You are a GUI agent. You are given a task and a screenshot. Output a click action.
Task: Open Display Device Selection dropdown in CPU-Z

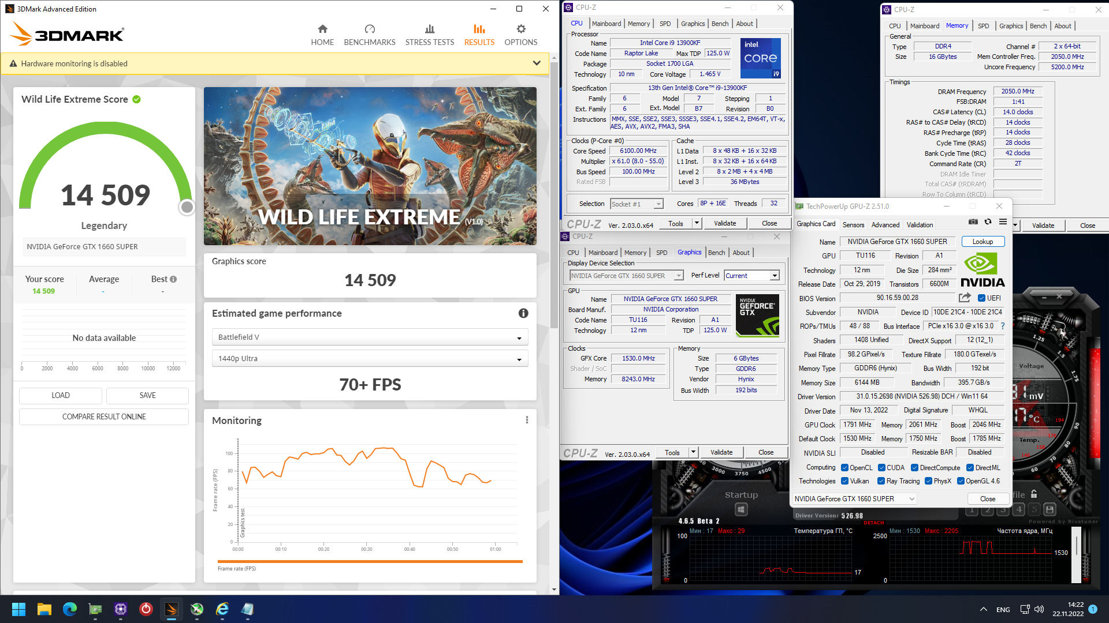(627, 276)
